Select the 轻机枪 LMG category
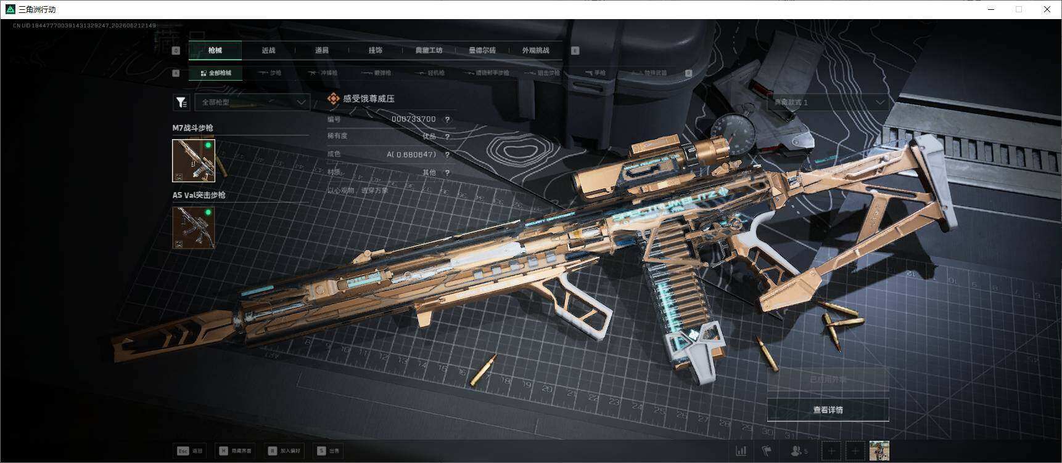The image size is (1062, 463). [x=430, y=73]
